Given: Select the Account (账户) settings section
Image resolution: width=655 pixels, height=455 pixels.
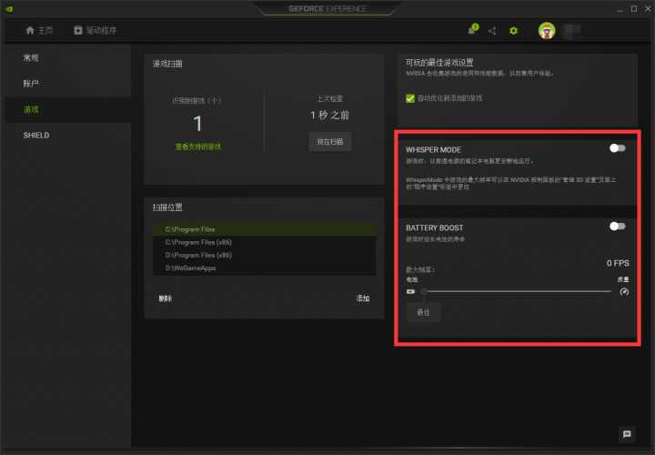Looking at the screenshot, I should tap(68, 84).
